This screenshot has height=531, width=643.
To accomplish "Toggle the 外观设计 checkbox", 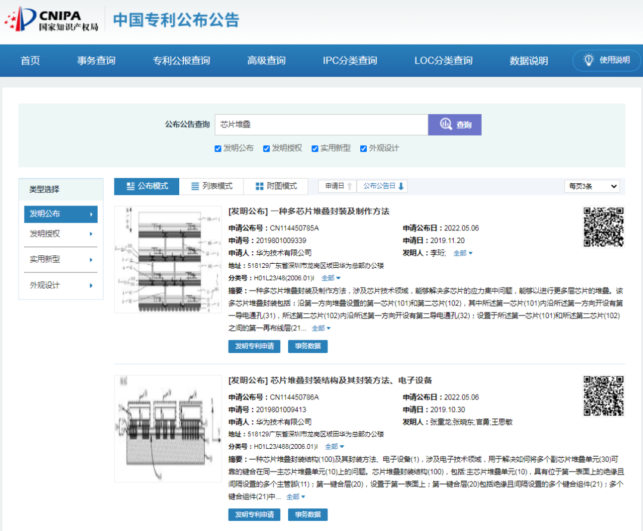I will 363,149.
